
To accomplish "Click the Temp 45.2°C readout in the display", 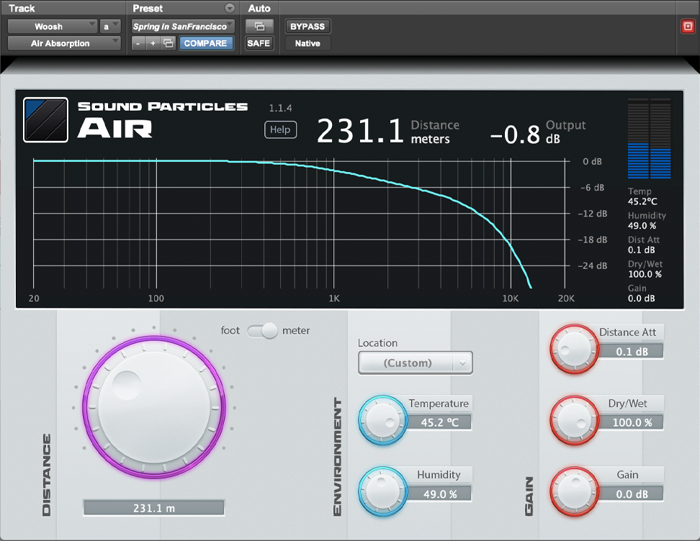I will point(642,196).
